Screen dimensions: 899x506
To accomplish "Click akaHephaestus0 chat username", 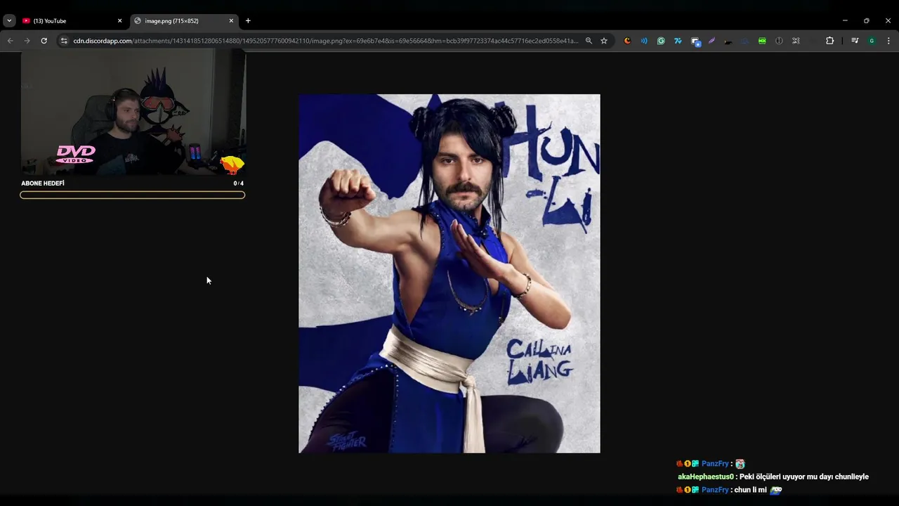I will (x=706, y=476).
